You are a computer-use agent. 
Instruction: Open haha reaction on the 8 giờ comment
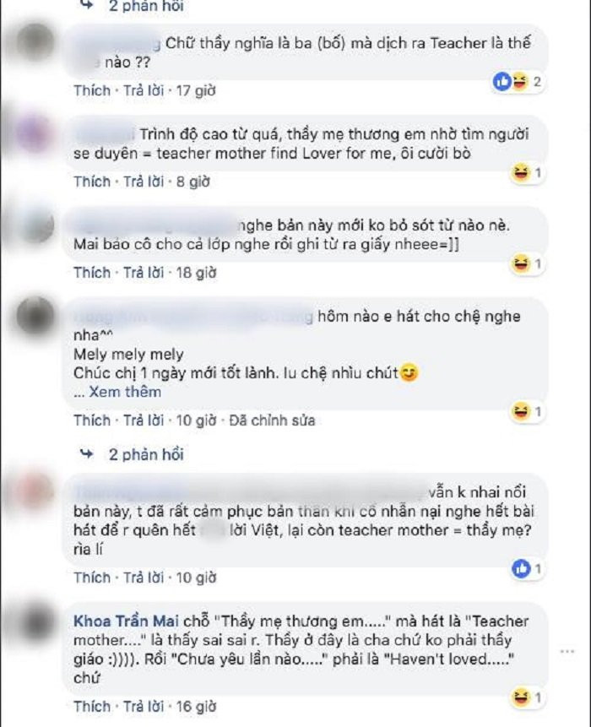(526, 173)
